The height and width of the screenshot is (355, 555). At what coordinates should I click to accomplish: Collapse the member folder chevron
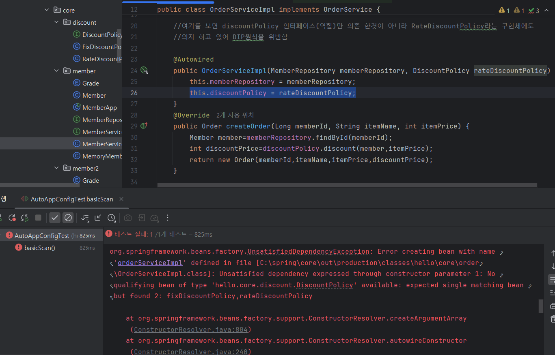click(x=56, y=71)
